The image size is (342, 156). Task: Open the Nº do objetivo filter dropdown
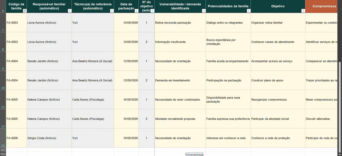[x=153, y=11]
